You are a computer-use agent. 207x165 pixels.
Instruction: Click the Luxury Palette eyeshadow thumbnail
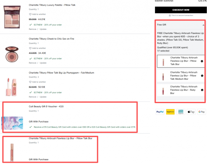point(12,17)
